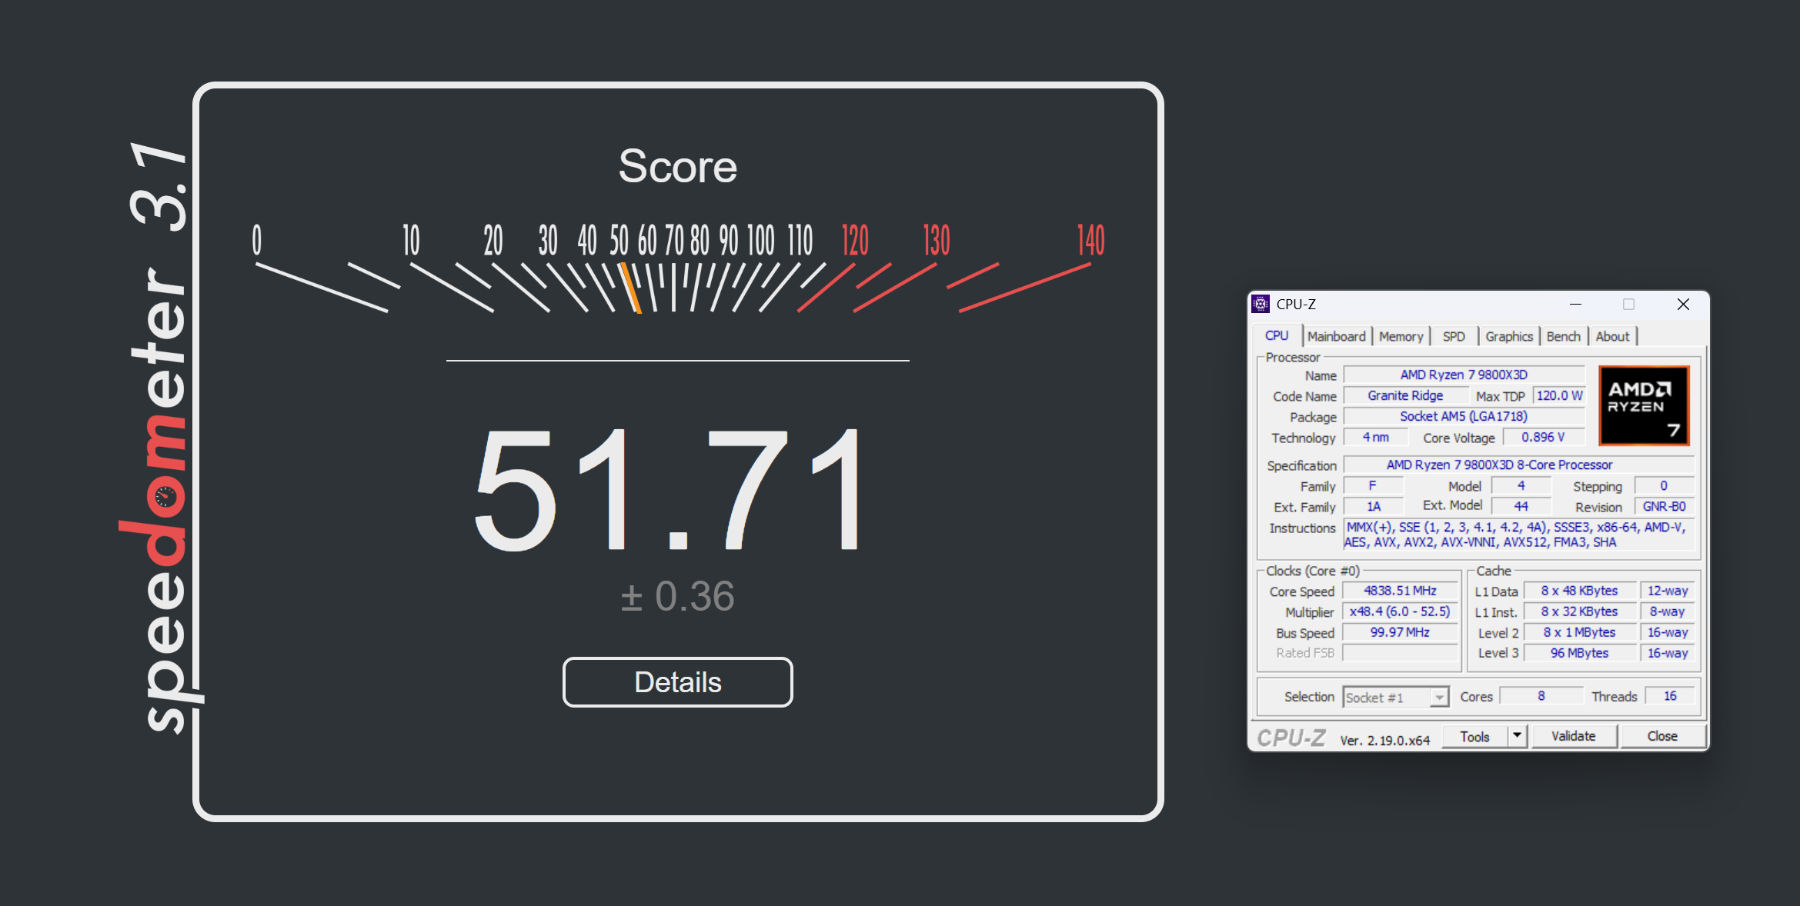Click the Tools button in CPU-Z
This screenshot has height=906, width=1800.
(1474, 737)
